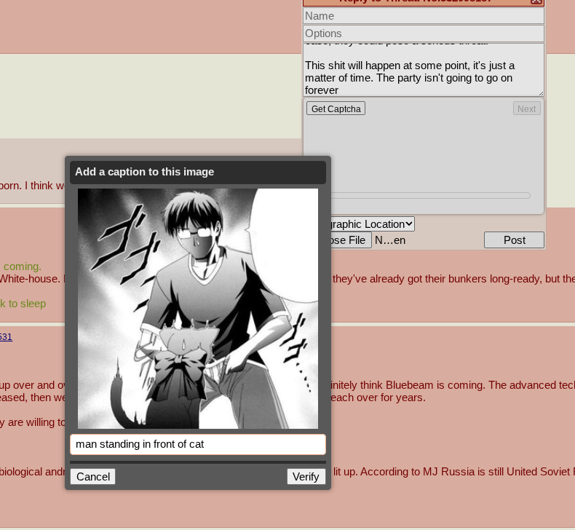Submit reply with the Post button
575x530 pixels.
514,240
